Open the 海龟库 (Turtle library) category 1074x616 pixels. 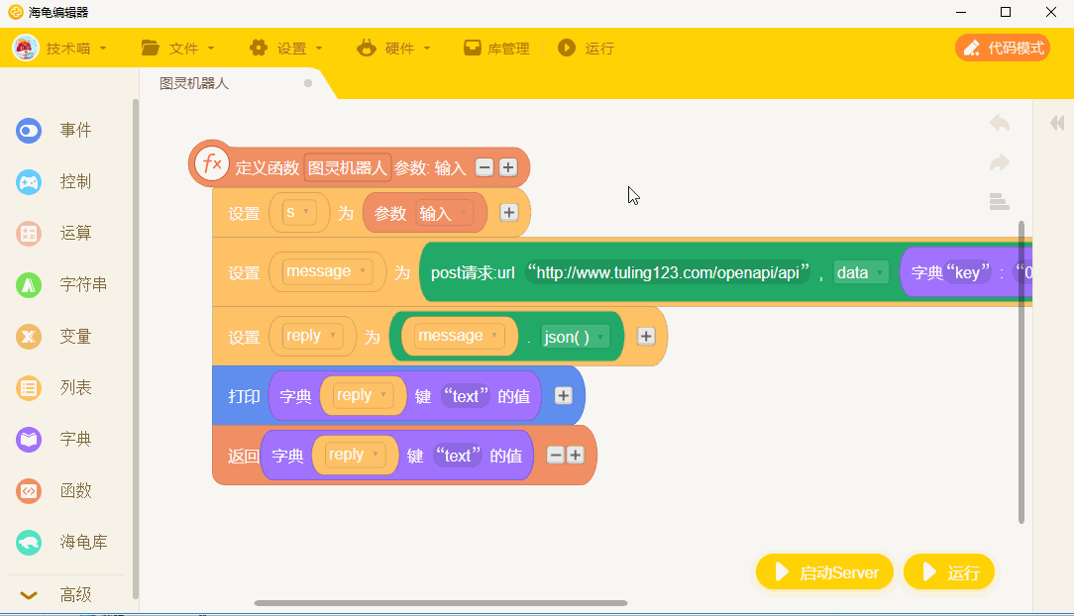[x=61, y=543]
